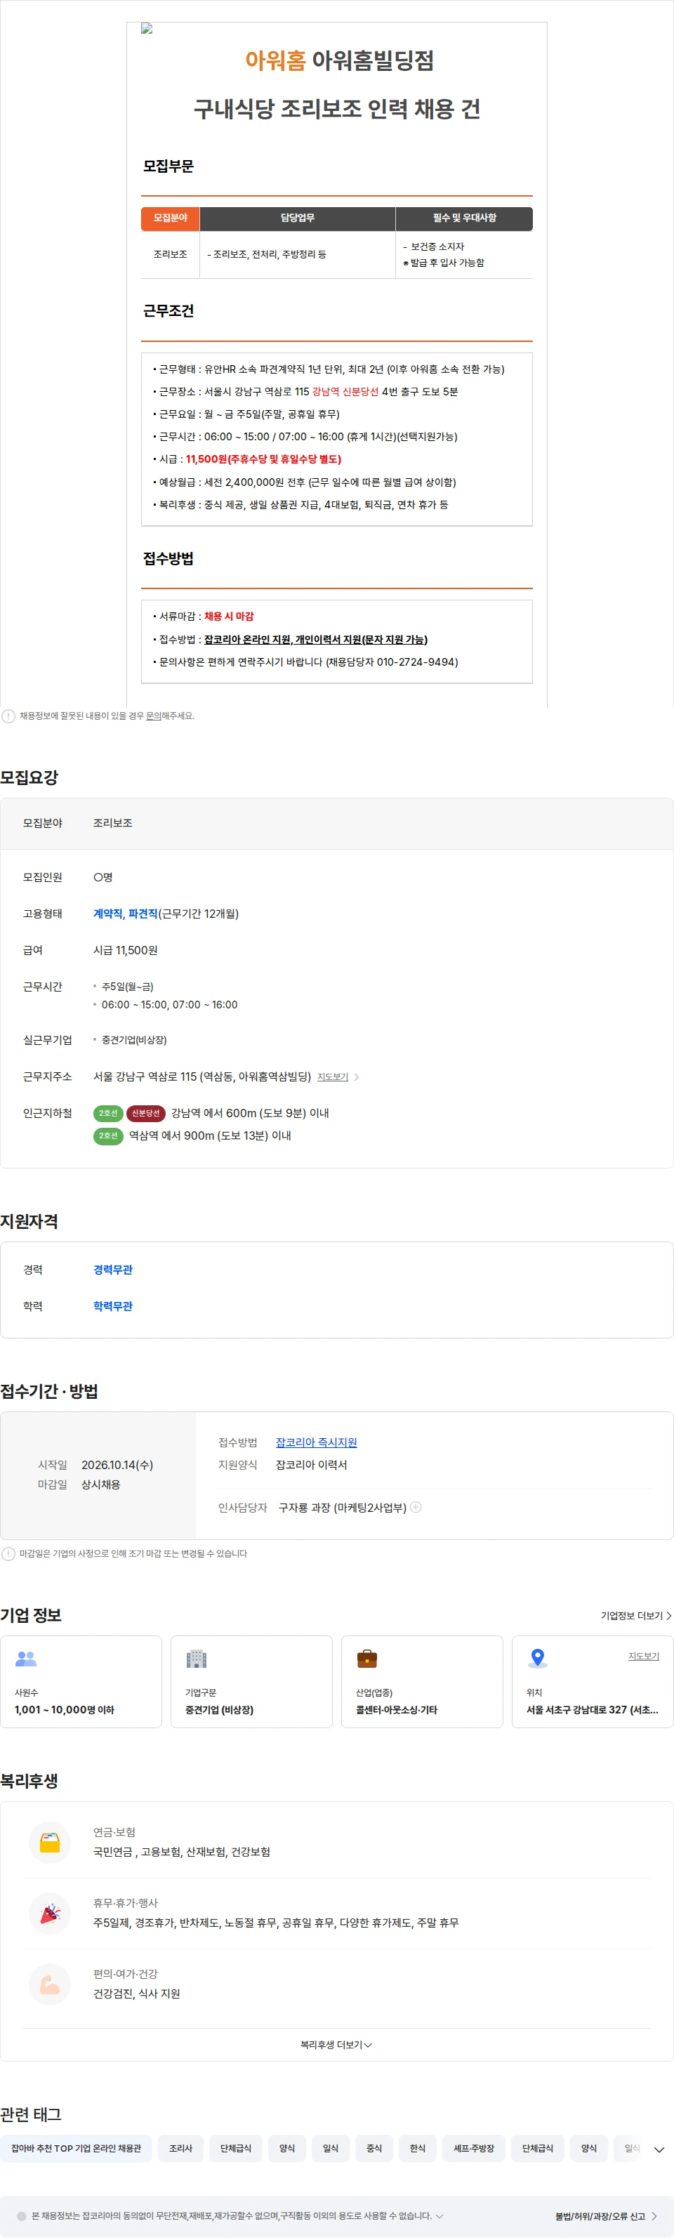Click the chevron after the 근무지주소 지도보기 link
This screenshot has height=2238, width=674.
click(356, 1077)
